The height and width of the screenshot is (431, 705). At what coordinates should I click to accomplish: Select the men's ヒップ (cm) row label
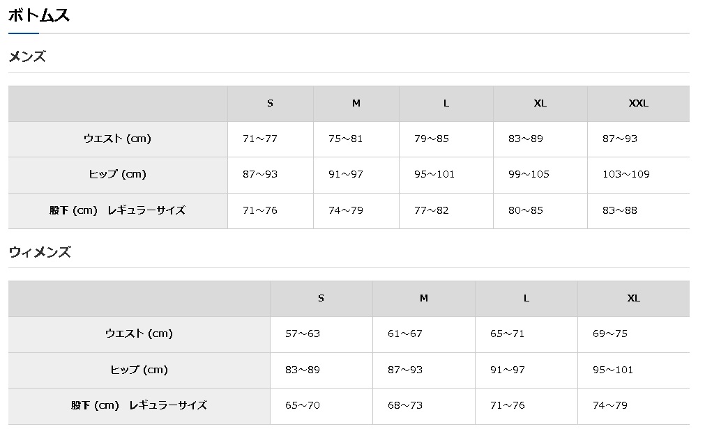click(x=117, y=174)
